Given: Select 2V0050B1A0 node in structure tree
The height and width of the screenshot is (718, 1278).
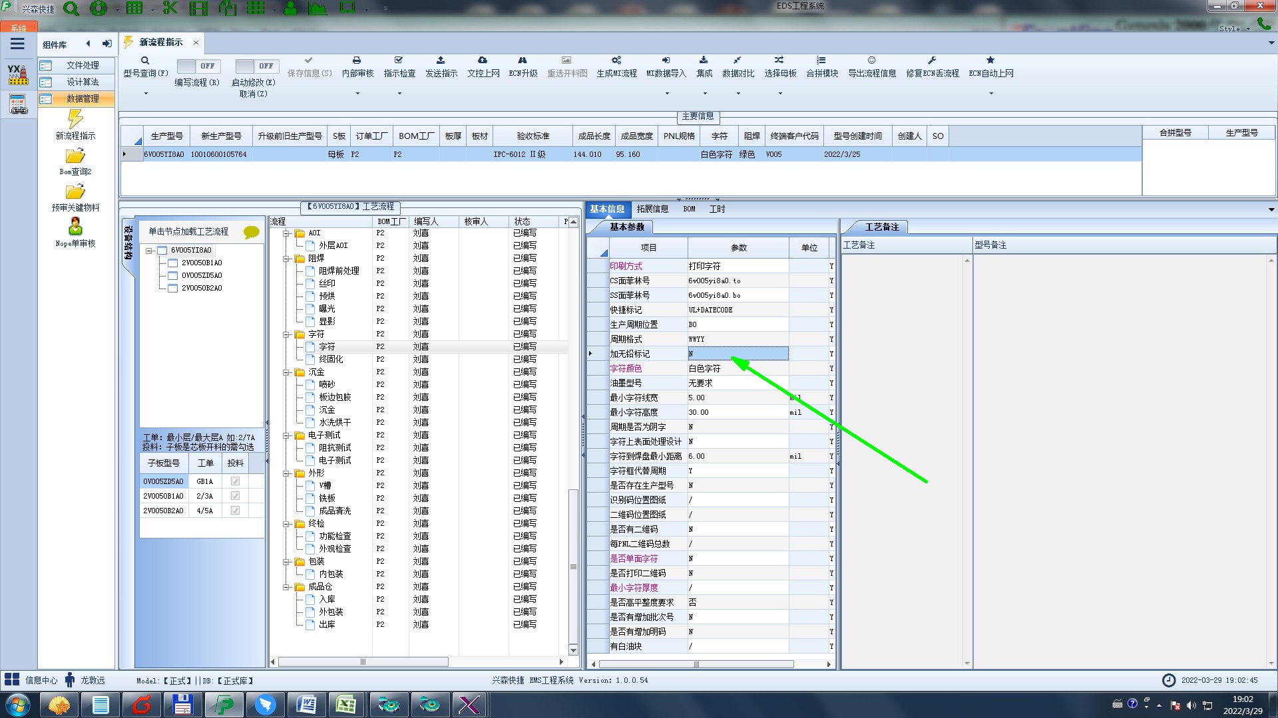Looking at the screenshot, I should pos(202,263).
